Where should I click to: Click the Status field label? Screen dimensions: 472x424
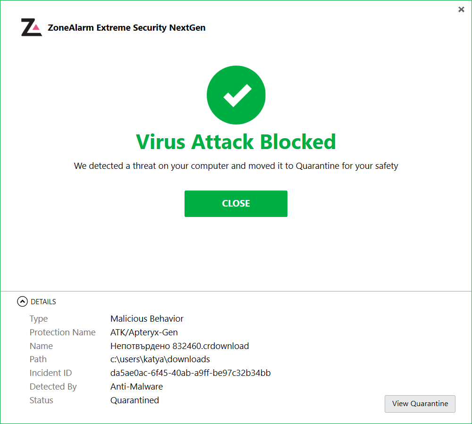pyautogui.click(x=42, y=400)
